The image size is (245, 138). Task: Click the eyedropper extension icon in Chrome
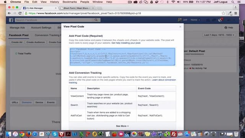[x=230, y=13]
